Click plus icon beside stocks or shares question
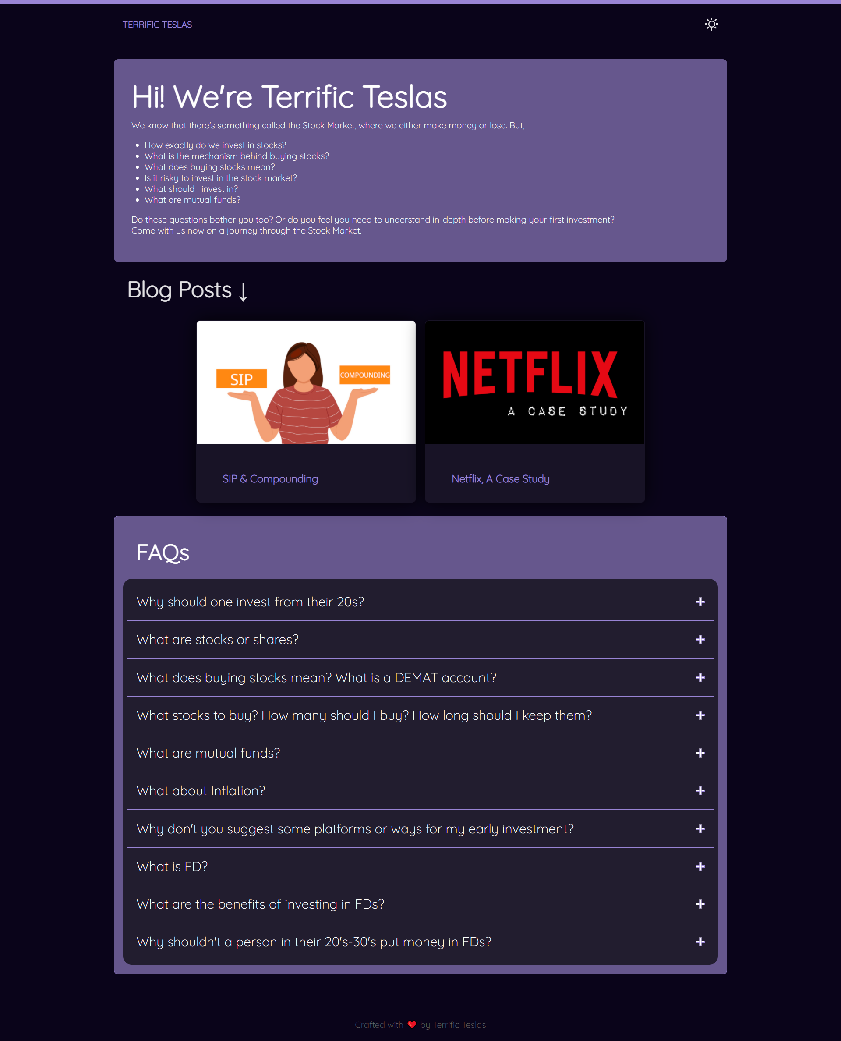The image size is (841, 1041). click(x=700, y=640)
